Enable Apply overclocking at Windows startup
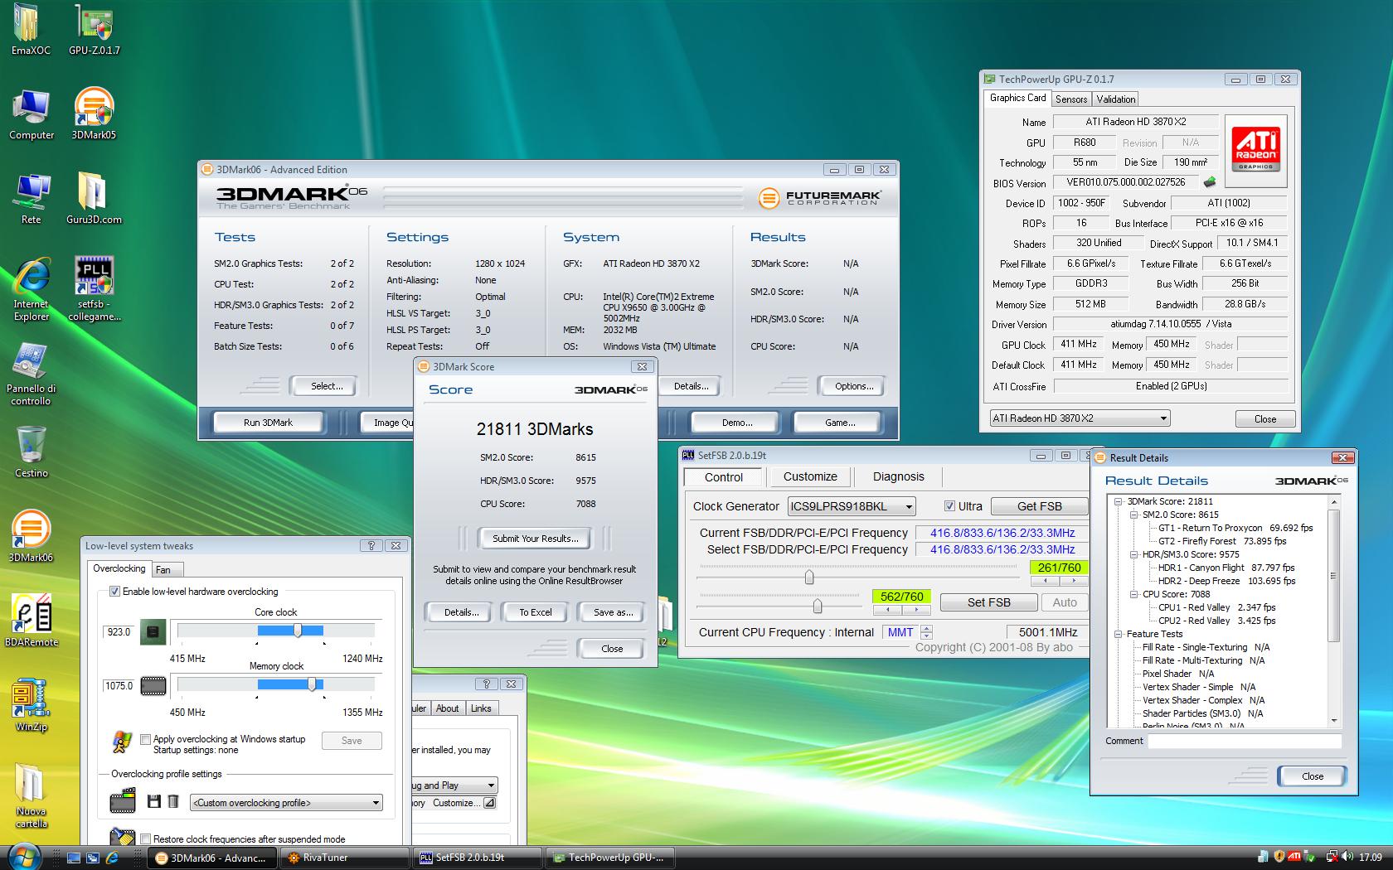Viewport: 1393px width, 870px height. [145, 739]
